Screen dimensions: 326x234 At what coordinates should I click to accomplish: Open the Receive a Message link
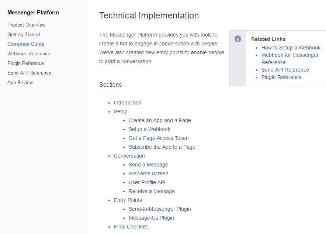(152, 191)
